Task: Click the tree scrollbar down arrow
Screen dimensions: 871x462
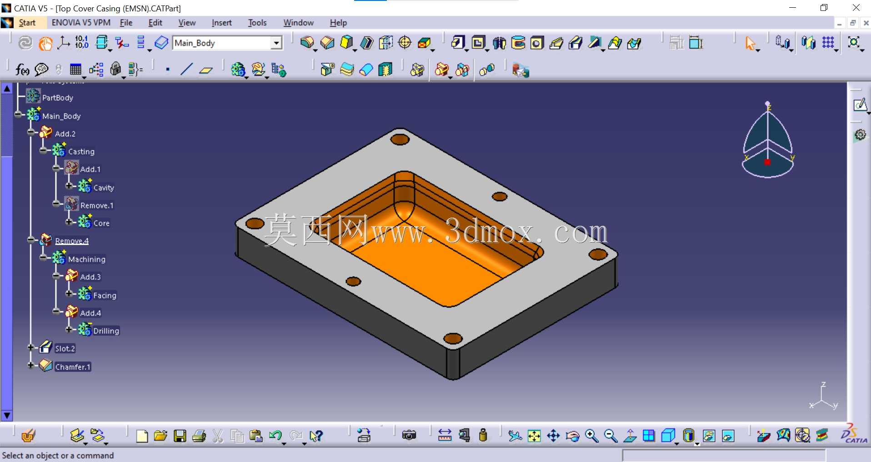Action: 7,415
